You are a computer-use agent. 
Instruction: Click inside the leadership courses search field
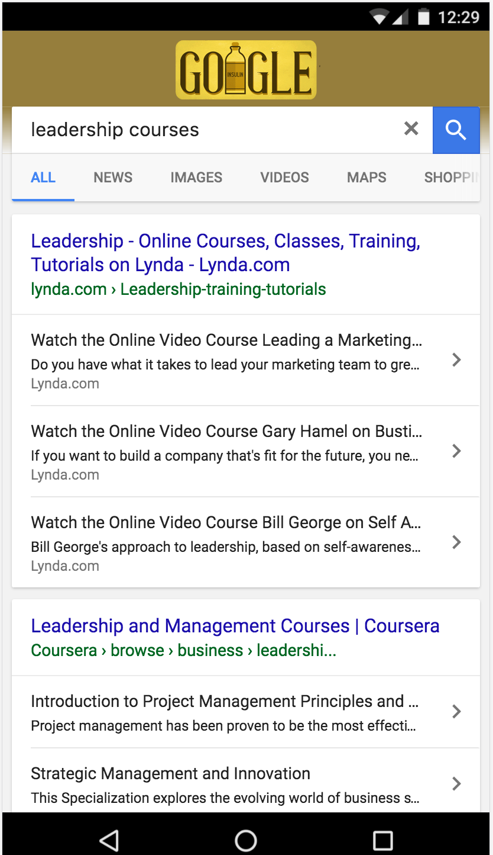(207, 130)
